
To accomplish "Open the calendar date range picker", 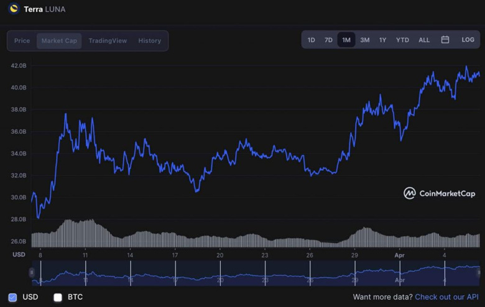I will point(445,40).
